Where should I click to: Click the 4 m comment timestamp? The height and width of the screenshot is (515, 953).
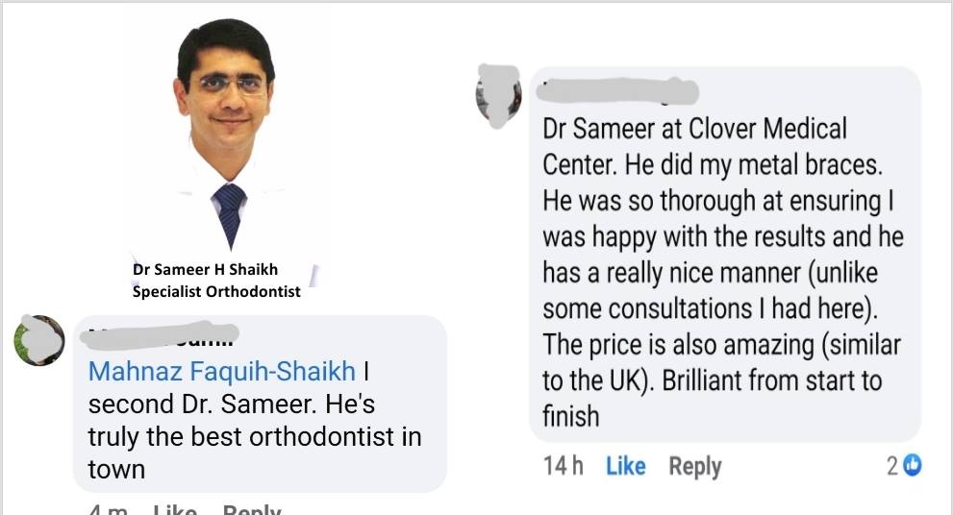108,509
